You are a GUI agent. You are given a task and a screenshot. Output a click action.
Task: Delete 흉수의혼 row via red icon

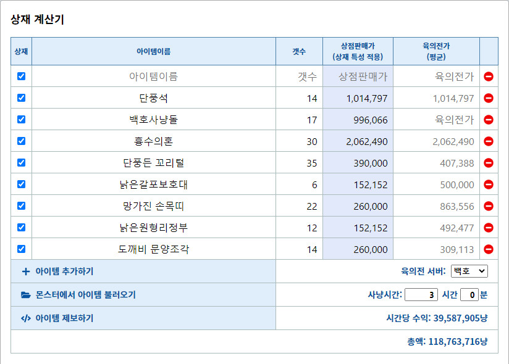pos(489,141)
